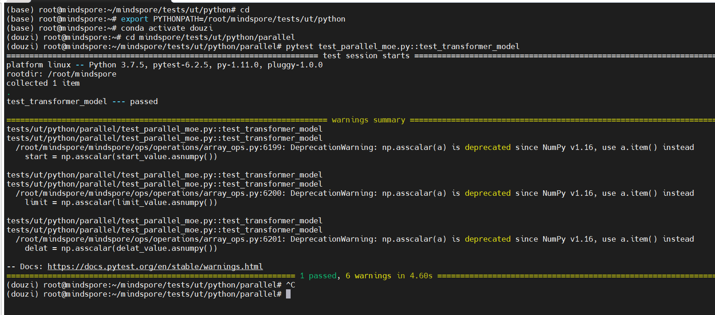Open the docs.pytest.org warnings link
715x315 pixels.
(155, 266)
